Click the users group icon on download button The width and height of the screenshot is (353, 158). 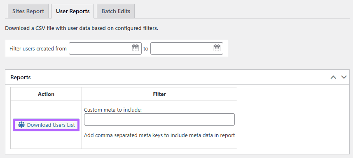pyautogui.click(x=21, y=125)
